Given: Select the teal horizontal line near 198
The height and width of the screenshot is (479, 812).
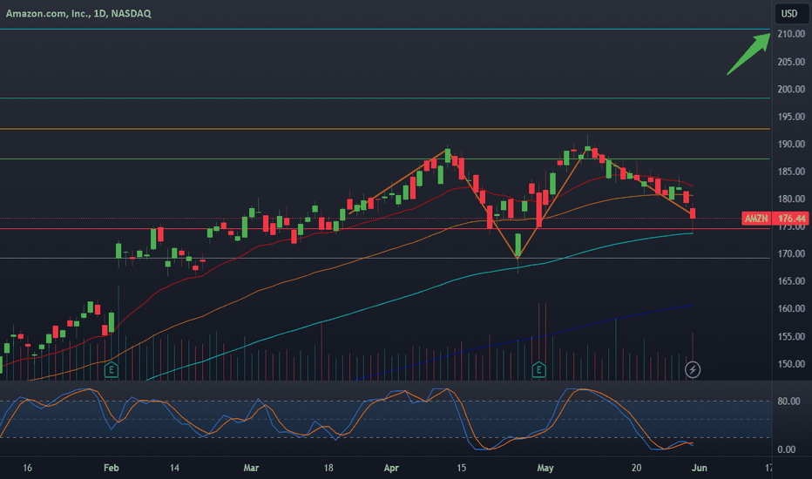Looking at the screenshot, I should click(385, 98).
